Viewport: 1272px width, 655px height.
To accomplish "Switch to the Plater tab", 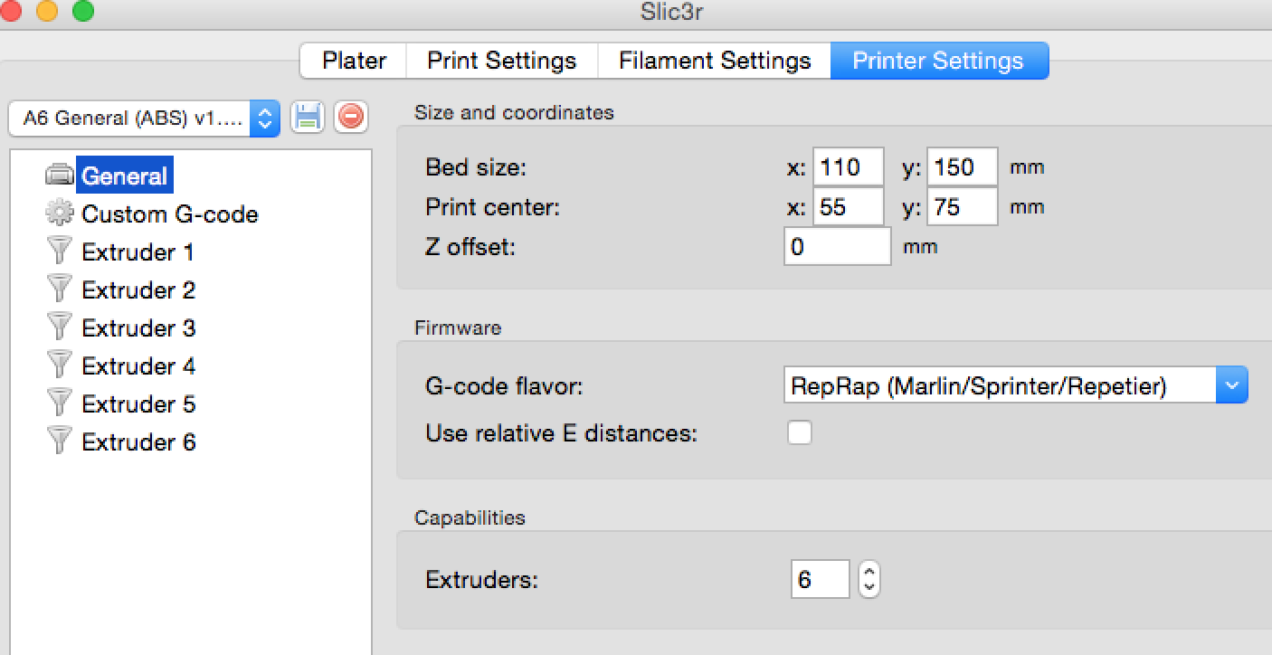I will [354, 61].
